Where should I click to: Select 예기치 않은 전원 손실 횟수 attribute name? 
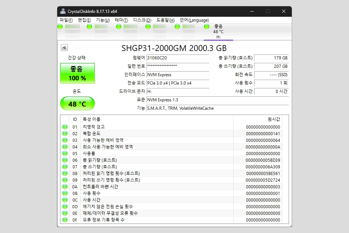pyautogui.click(x=108, y=206)
